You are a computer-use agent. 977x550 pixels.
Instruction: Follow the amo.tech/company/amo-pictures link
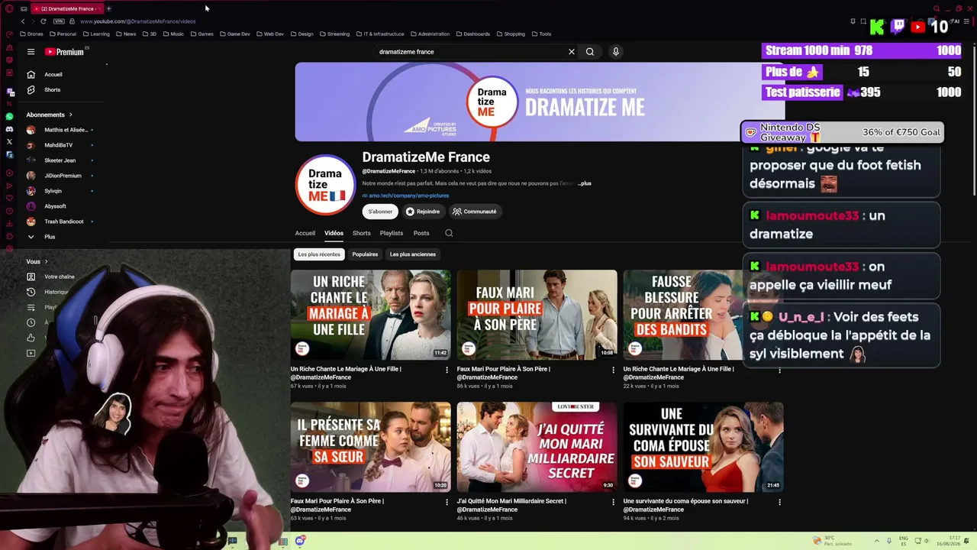(x=408, y=196)
